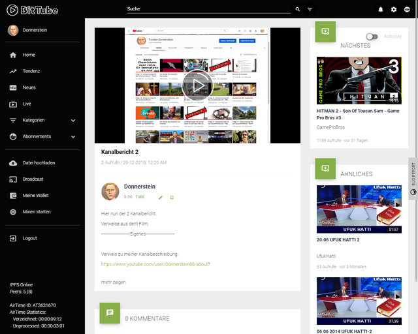Expand the Kategorien chevron
Viewport: 418px width, 334px height.
pos(73,121)
